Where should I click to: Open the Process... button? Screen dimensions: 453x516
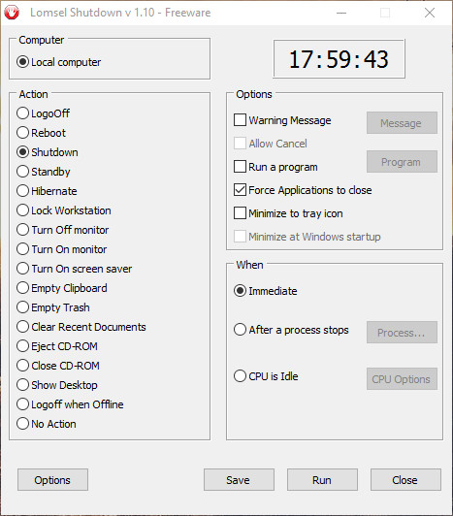(402, 333)
